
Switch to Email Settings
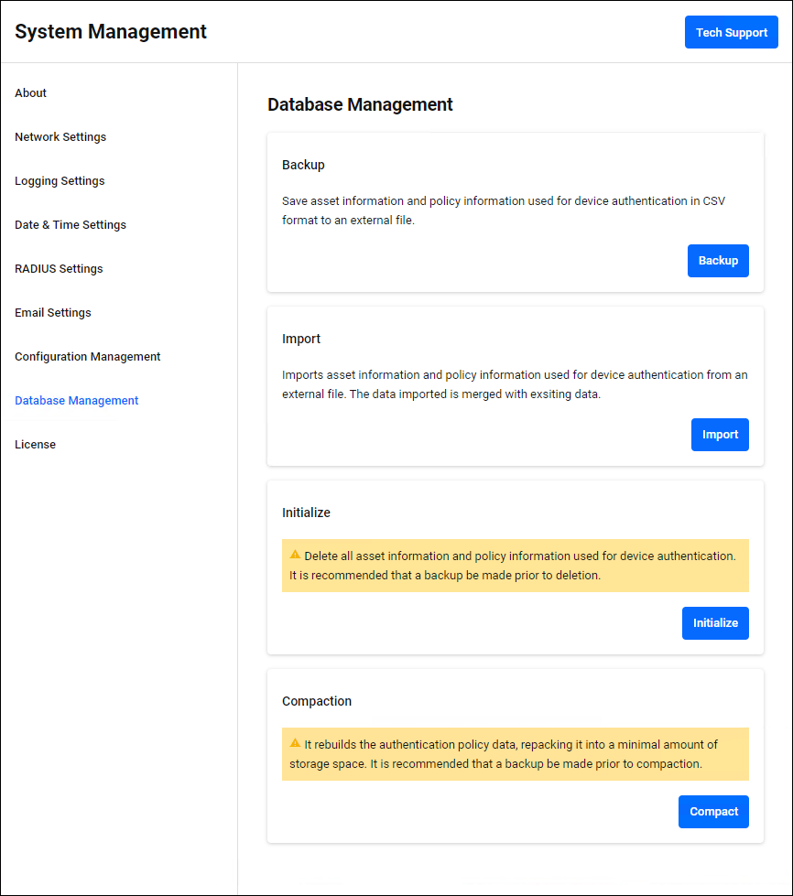coord(53,313)
